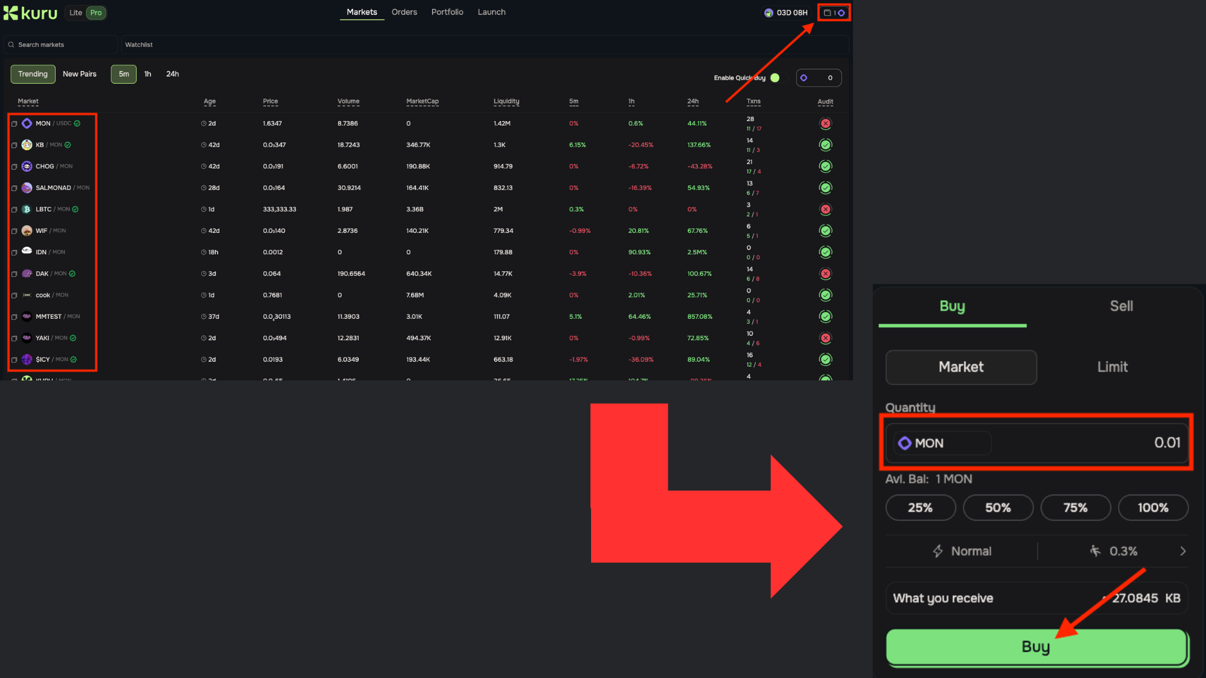Sort by Age column header
The width and height of the screenshot is (1206, 678).
click(x=210, y=102)
